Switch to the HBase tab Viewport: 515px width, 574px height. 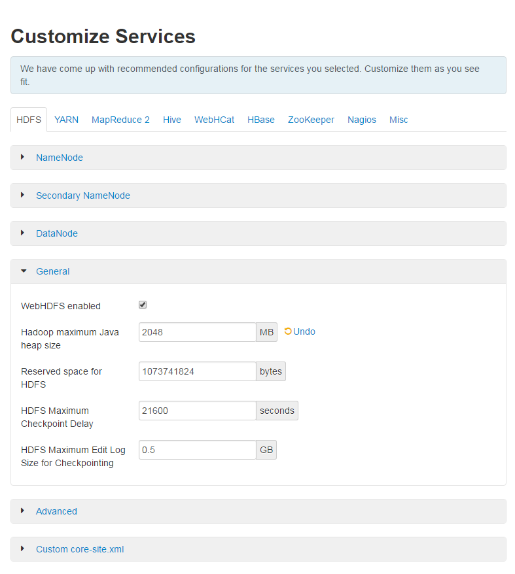[x=260, y=120]
